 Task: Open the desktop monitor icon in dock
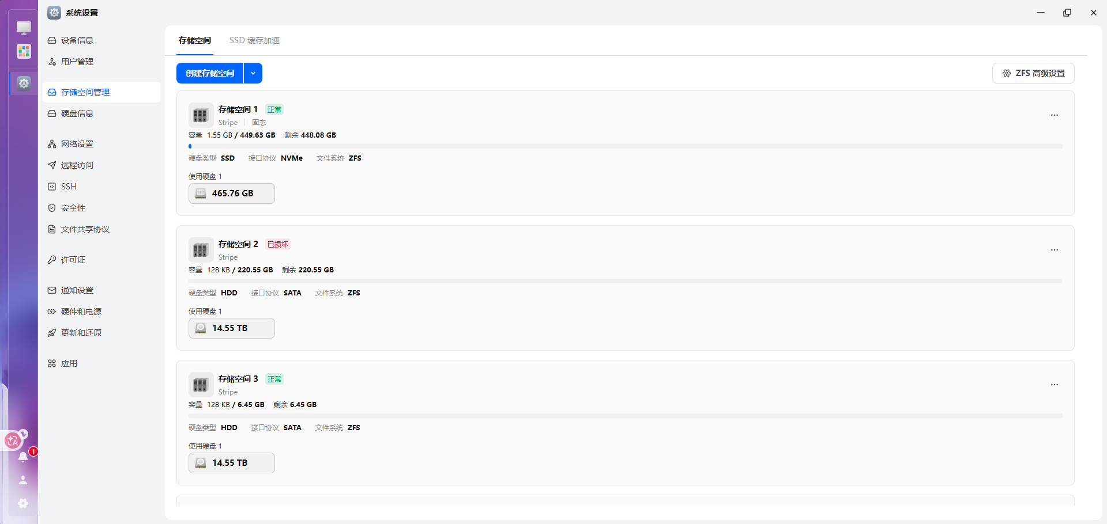[24, 28]
